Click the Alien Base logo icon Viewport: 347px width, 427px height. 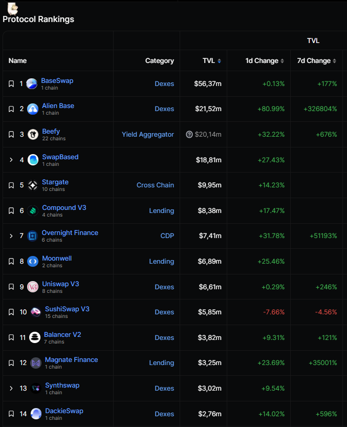pyautogui.click(x=33, y=109)
